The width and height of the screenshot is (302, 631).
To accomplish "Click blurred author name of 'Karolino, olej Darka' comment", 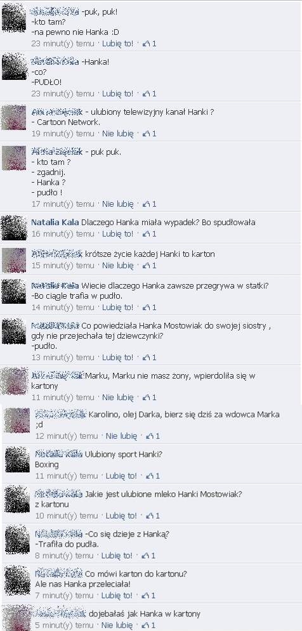I will click(60, 414).
